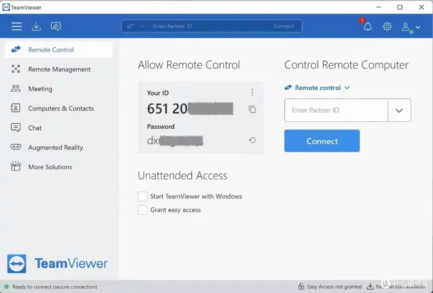
Task: Click the Computers & Contacts address book icon
Action: coord(16,108)
